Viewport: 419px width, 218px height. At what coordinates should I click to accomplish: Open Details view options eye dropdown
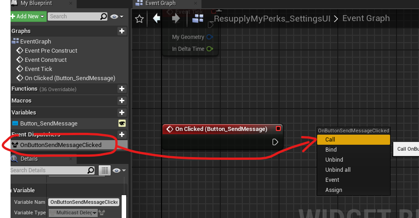point(119,170)
